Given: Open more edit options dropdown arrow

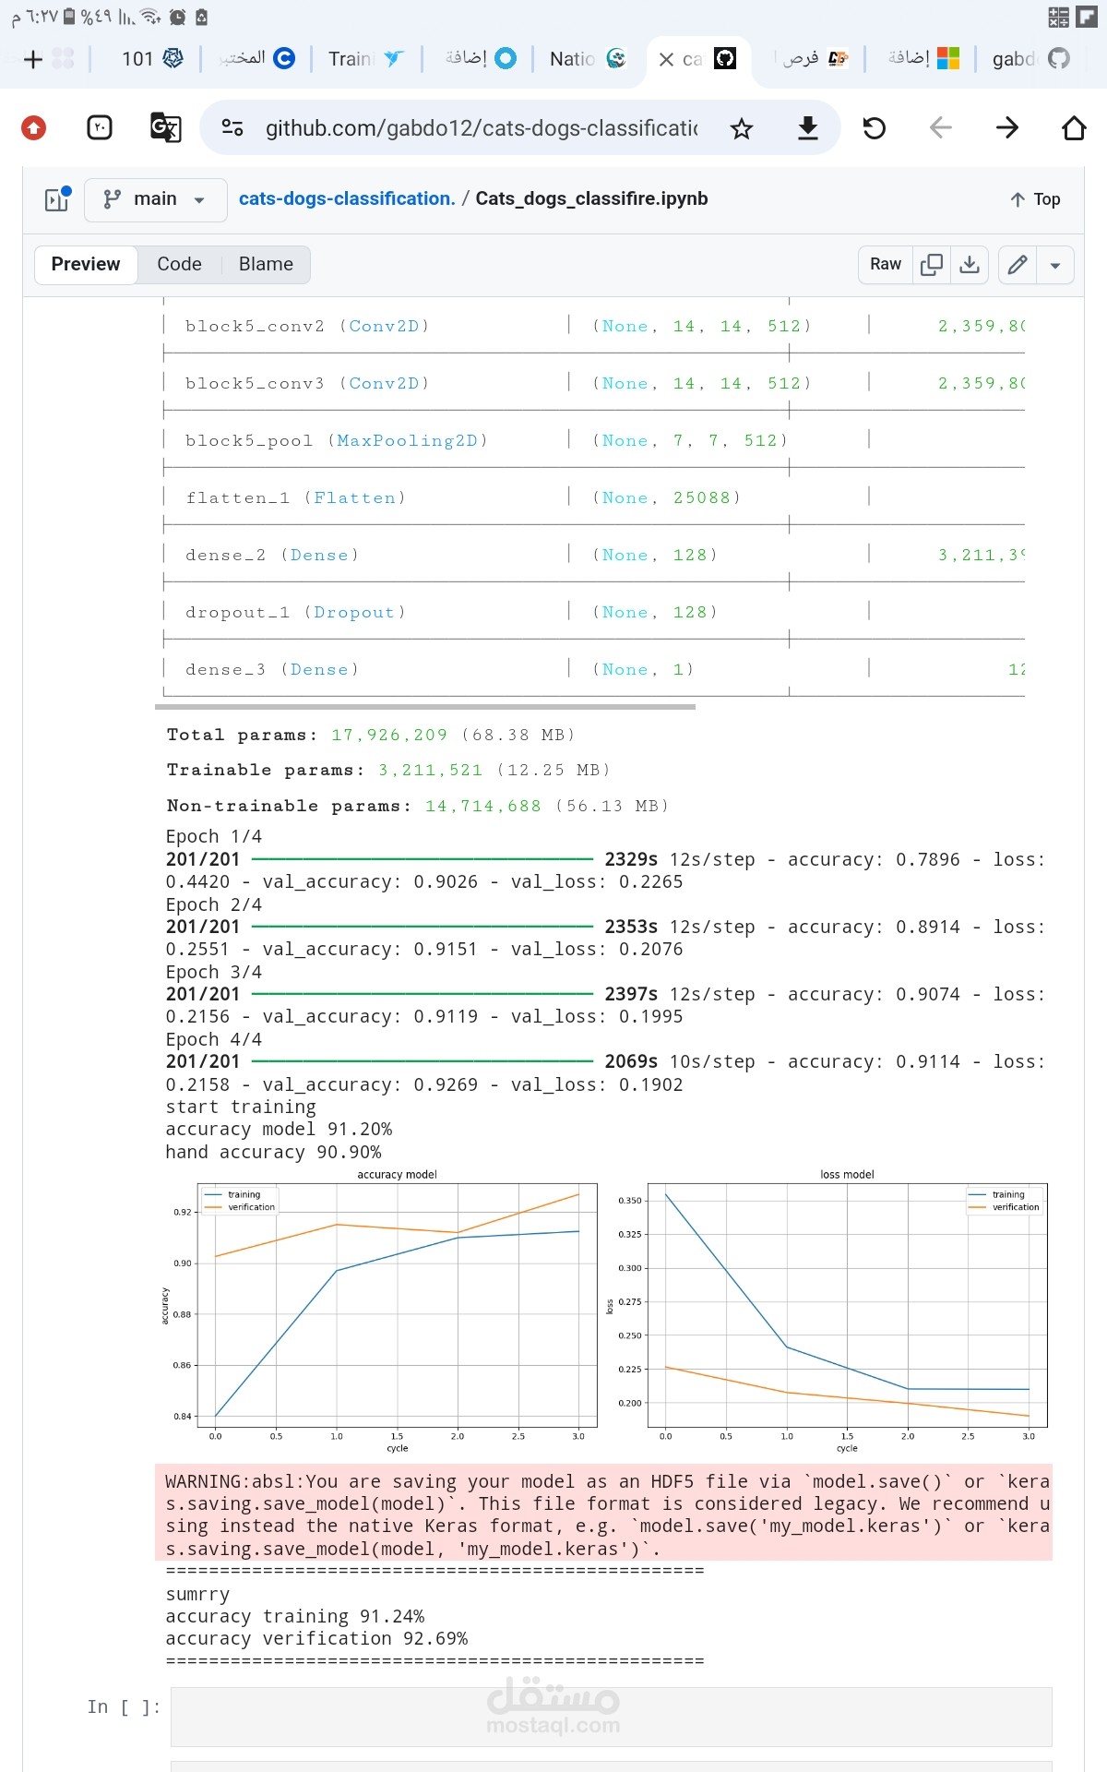Looking at the screenshot, I should click(x=1055, y=265).
